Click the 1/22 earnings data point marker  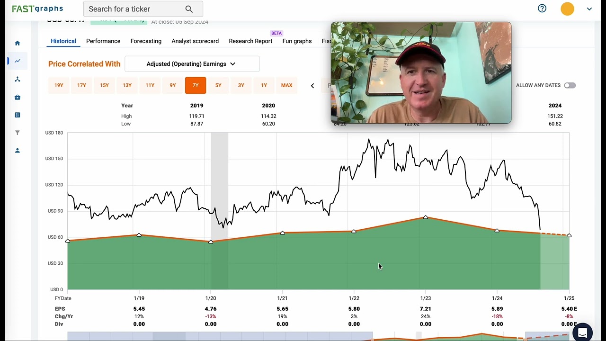point(354,231)
